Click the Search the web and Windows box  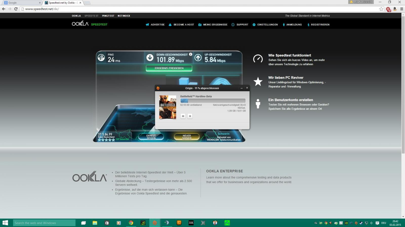point(44,223)
